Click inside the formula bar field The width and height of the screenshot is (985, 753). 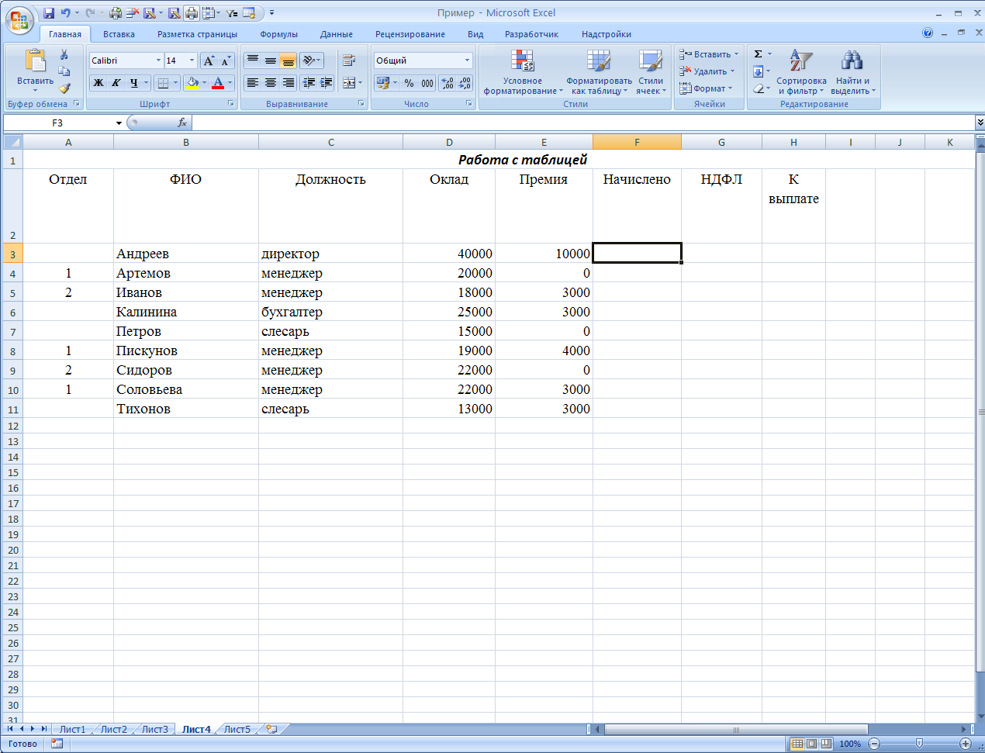coord(582,123)
